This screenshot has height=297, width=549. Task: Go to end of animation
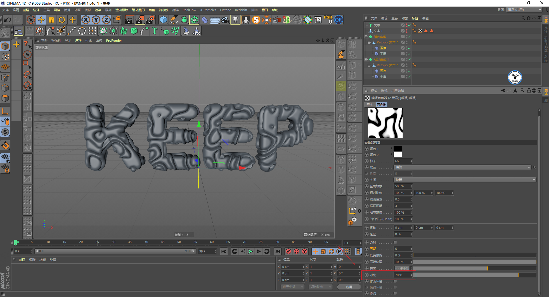[x=277, y=251]
